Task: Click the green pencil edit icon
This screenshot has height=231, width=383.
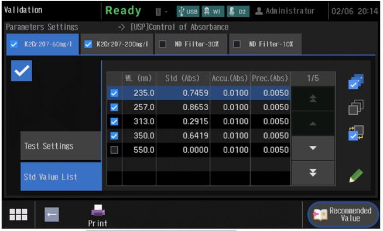Action: pyautogui.click(x=356, y=175)
